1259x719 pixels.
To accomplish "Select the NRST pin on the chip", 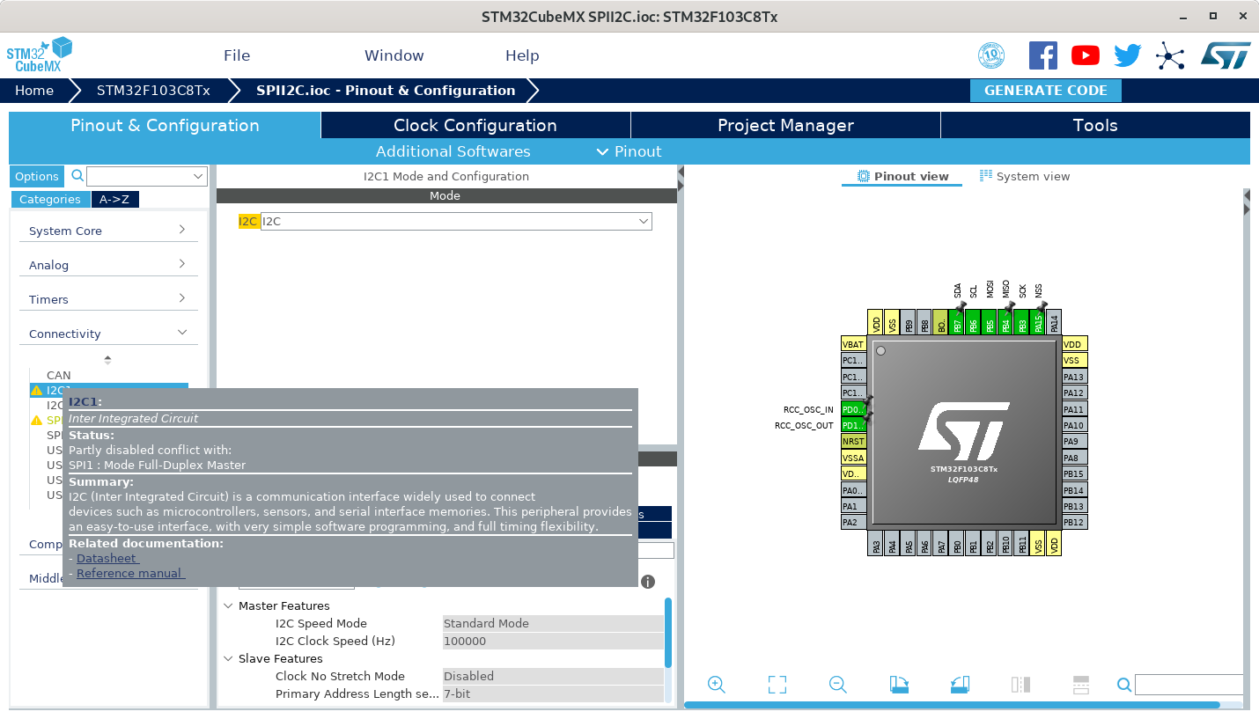I will coord(853,442).
